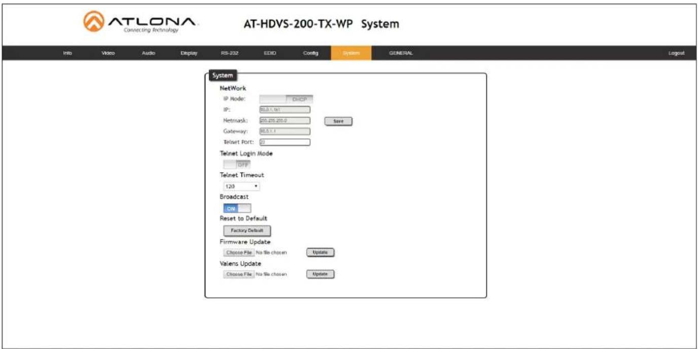Click the page title AT-HDVS-200-TX-WP System
The height and width of the screenshot is (349, 698).
pyautogui.click(x=322, y=24)
